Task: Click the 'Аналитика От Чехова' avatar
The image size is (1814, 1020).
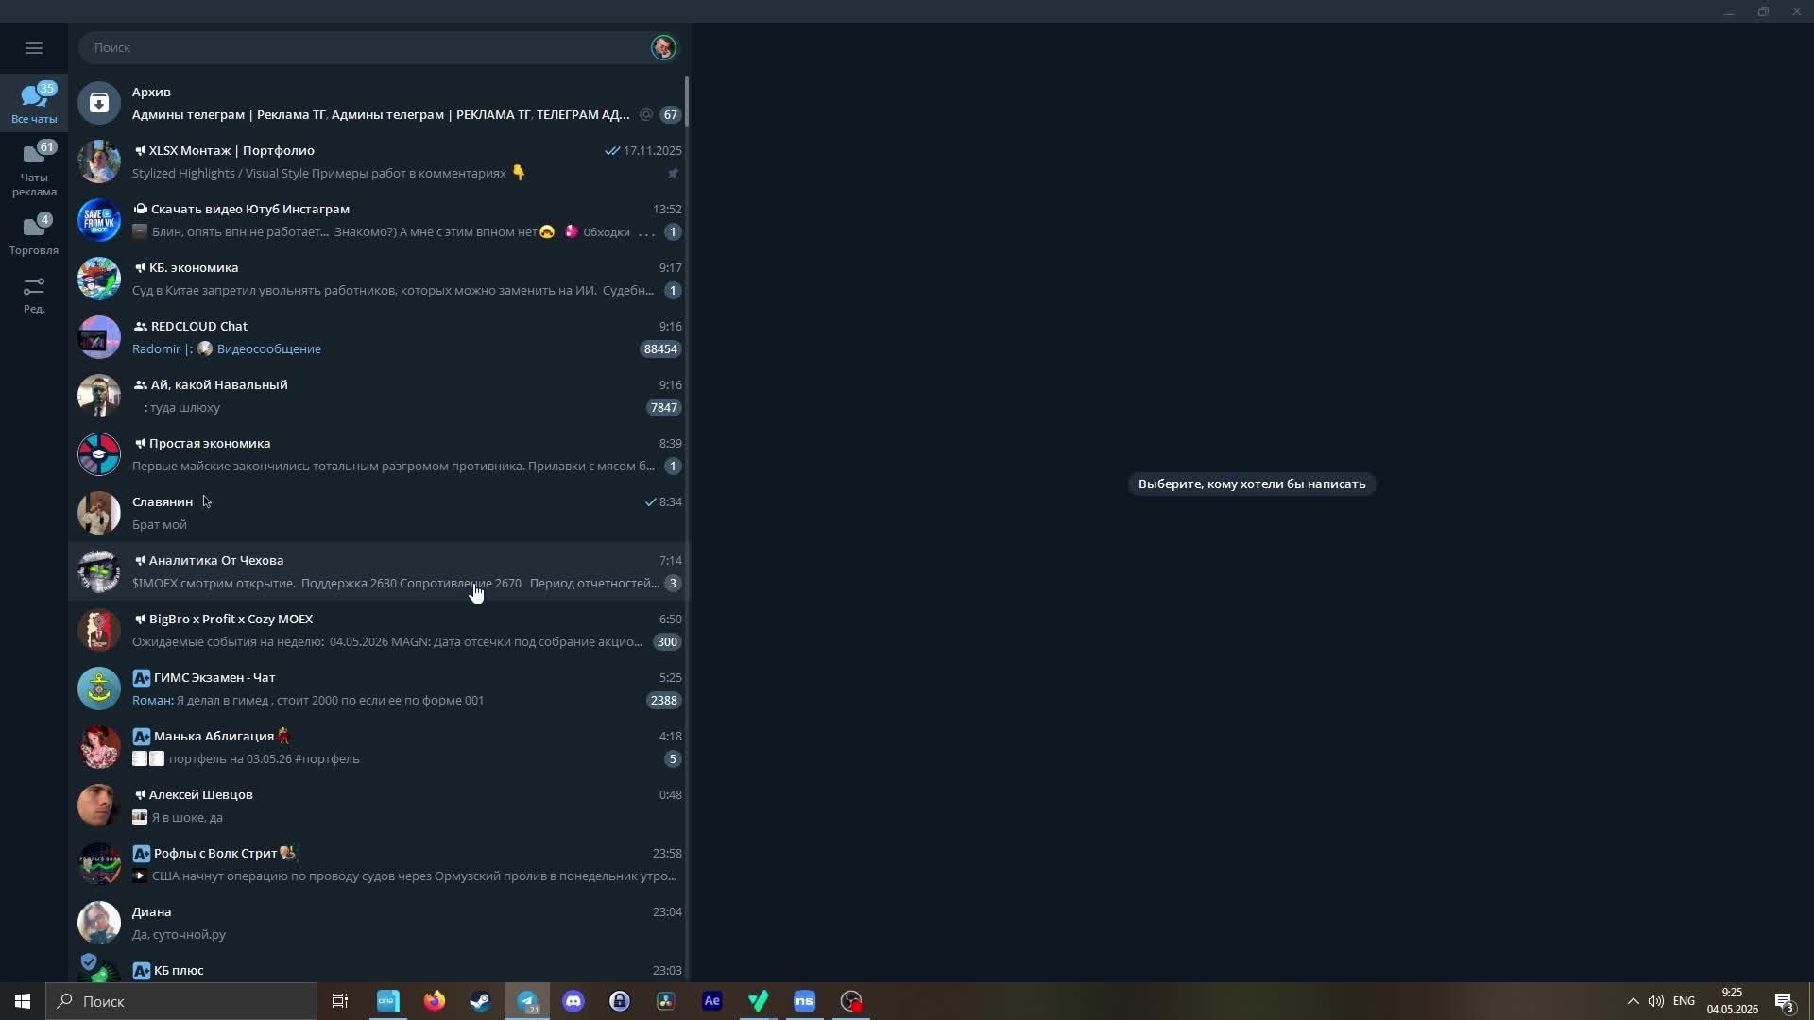Action: 99,571
